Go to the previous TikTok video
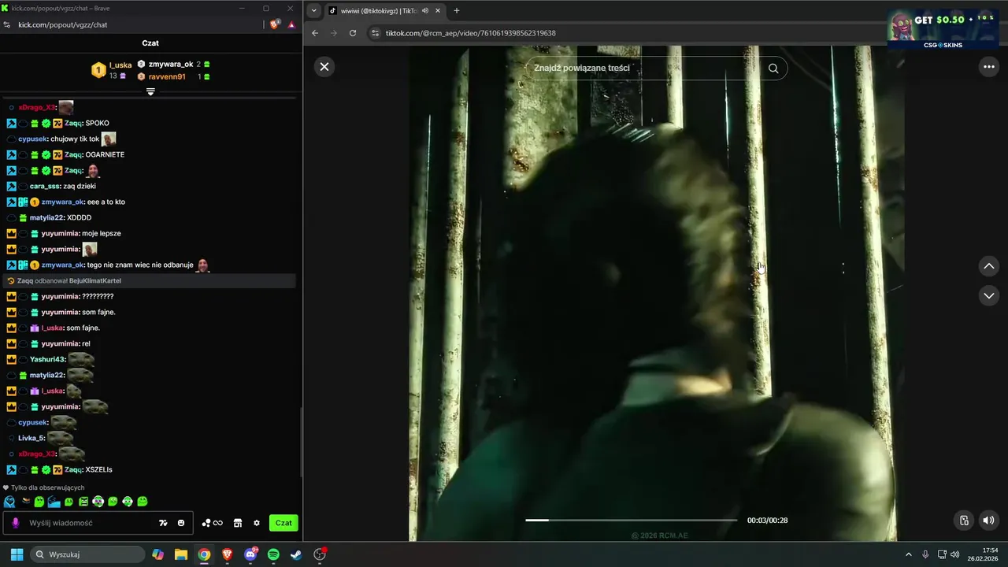Image resolution: width=1008 pixels, height=567 pixels. coord(988,266)
